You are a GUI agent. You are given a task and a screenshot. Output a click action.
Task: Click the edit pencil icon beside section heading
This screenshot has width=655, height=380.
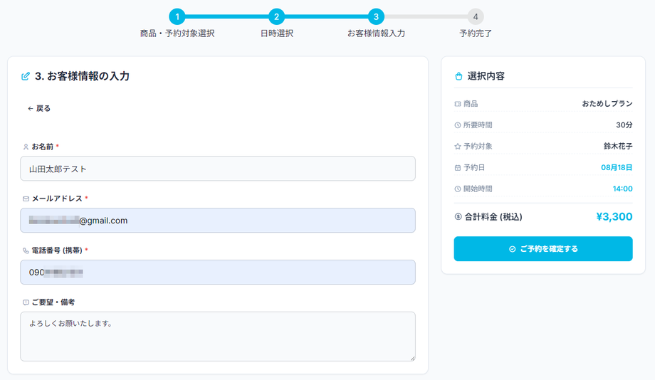26,76
